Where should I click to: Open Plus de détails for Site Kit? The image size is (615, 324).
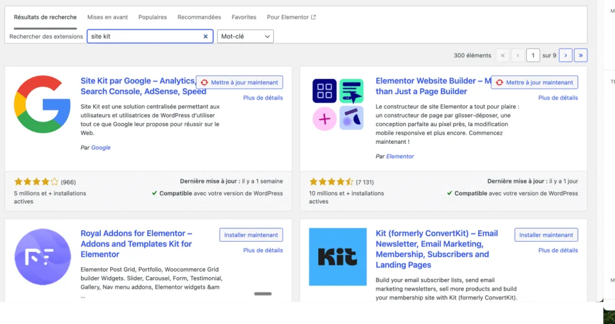[263, 98]
